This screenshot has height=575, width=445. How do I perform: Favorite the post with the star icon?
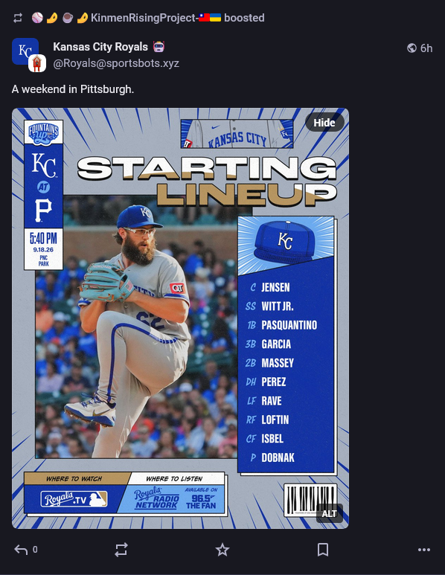[x=222, y=549]
